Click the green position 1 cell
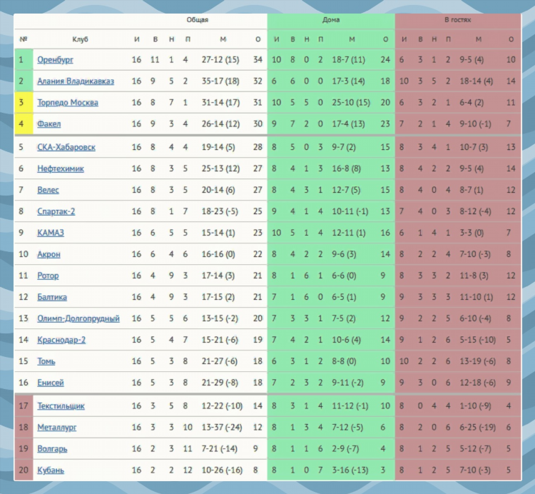 24,60
